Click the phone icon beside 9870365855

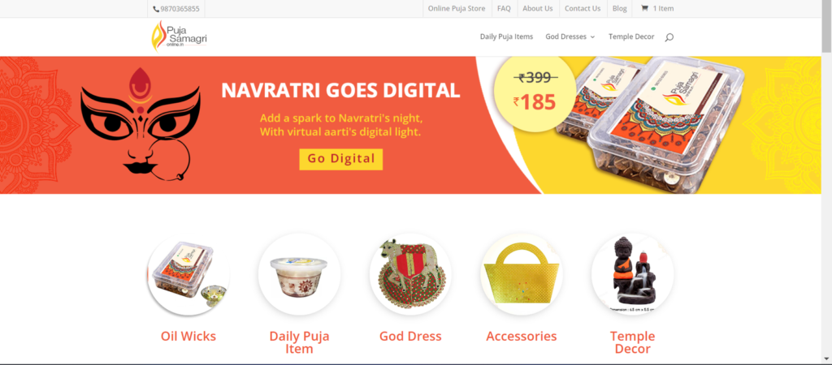(x=156, y=9)
